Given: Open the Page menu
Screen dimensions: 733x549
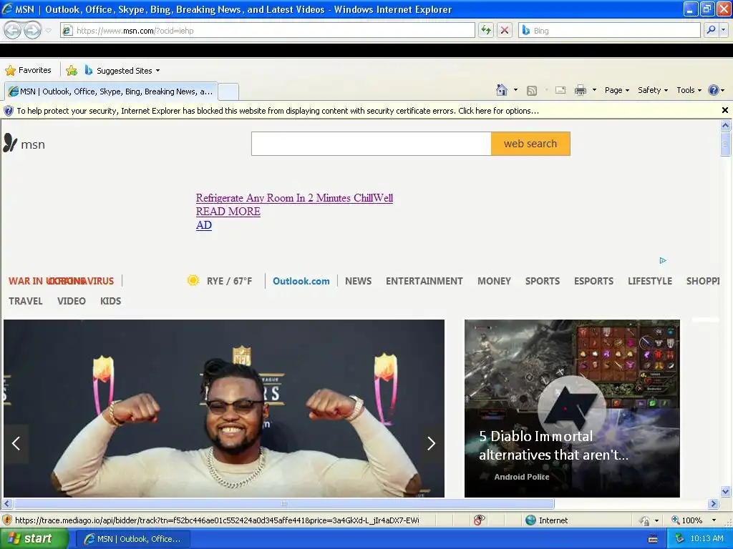Looking at the screenshot, I should (616, 90).
